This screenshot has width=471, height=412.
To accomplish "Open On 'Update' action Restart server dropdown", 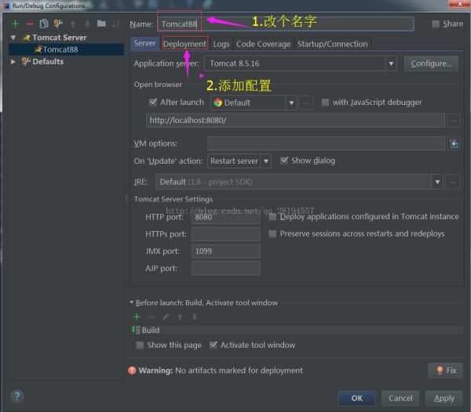I will 239,161.
